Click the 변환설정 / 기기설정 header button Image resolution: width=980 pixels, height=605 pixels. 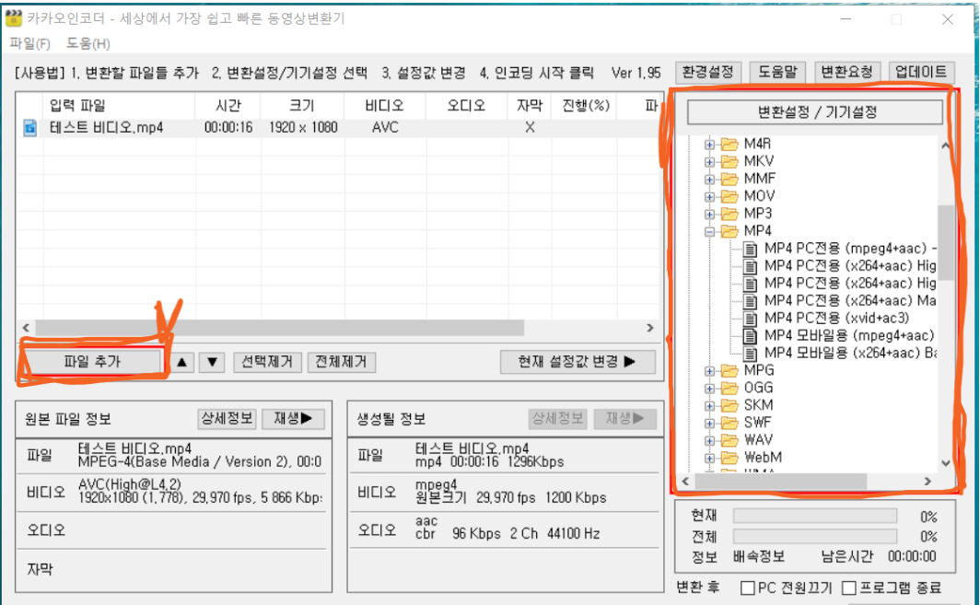click(x=815, y=112)
